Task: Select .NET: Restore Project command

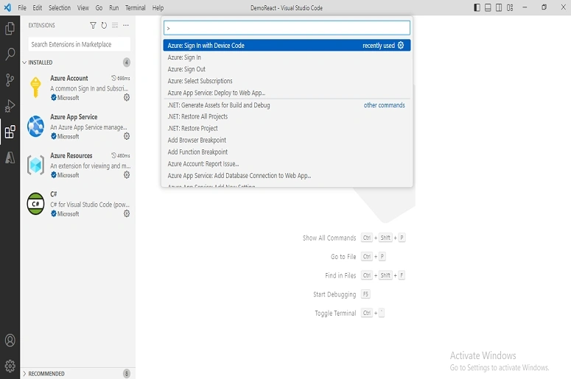Action: tap(287, 128)
